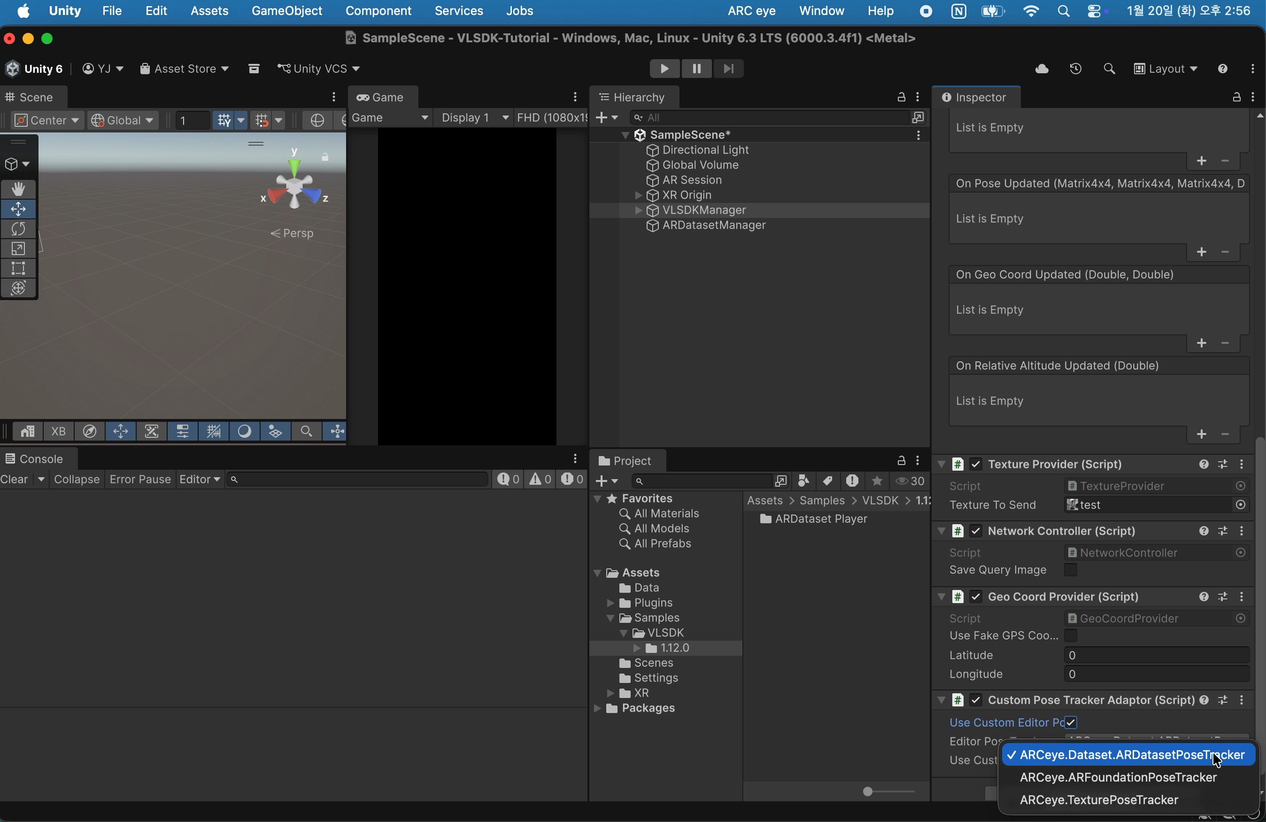Select the Scale tool in Scene
The image size is (1266, 822).
(19, 249)
